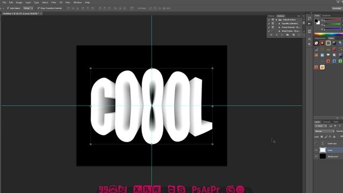The image size is (343, 193).
Task: Toggle checkmark for Frame Channel action
Action: [269, 27]
